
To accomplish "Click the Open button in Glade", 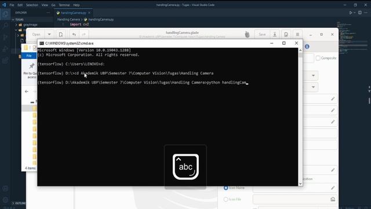I will (x=36, y=34).
